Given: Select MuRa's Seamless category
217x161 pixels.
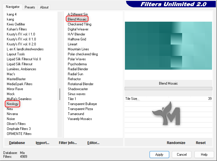Looking at the screenshot, I should click(19, 99).
